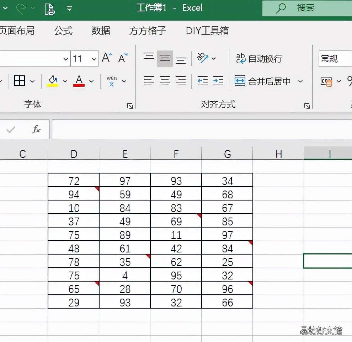Open the 常规 number format box
352x342 pixels.
click(335, 59)
